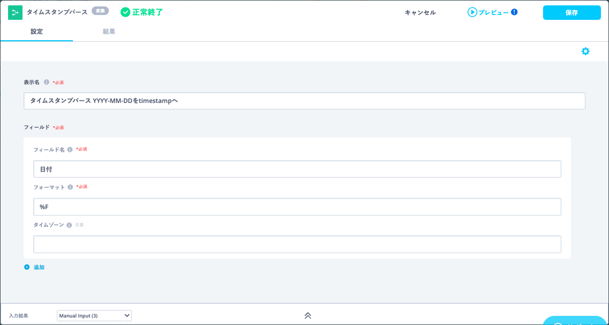The width and height of the screenshot is (609, 325).
Task: Select the 設定 tab
Action: point(36,32)
